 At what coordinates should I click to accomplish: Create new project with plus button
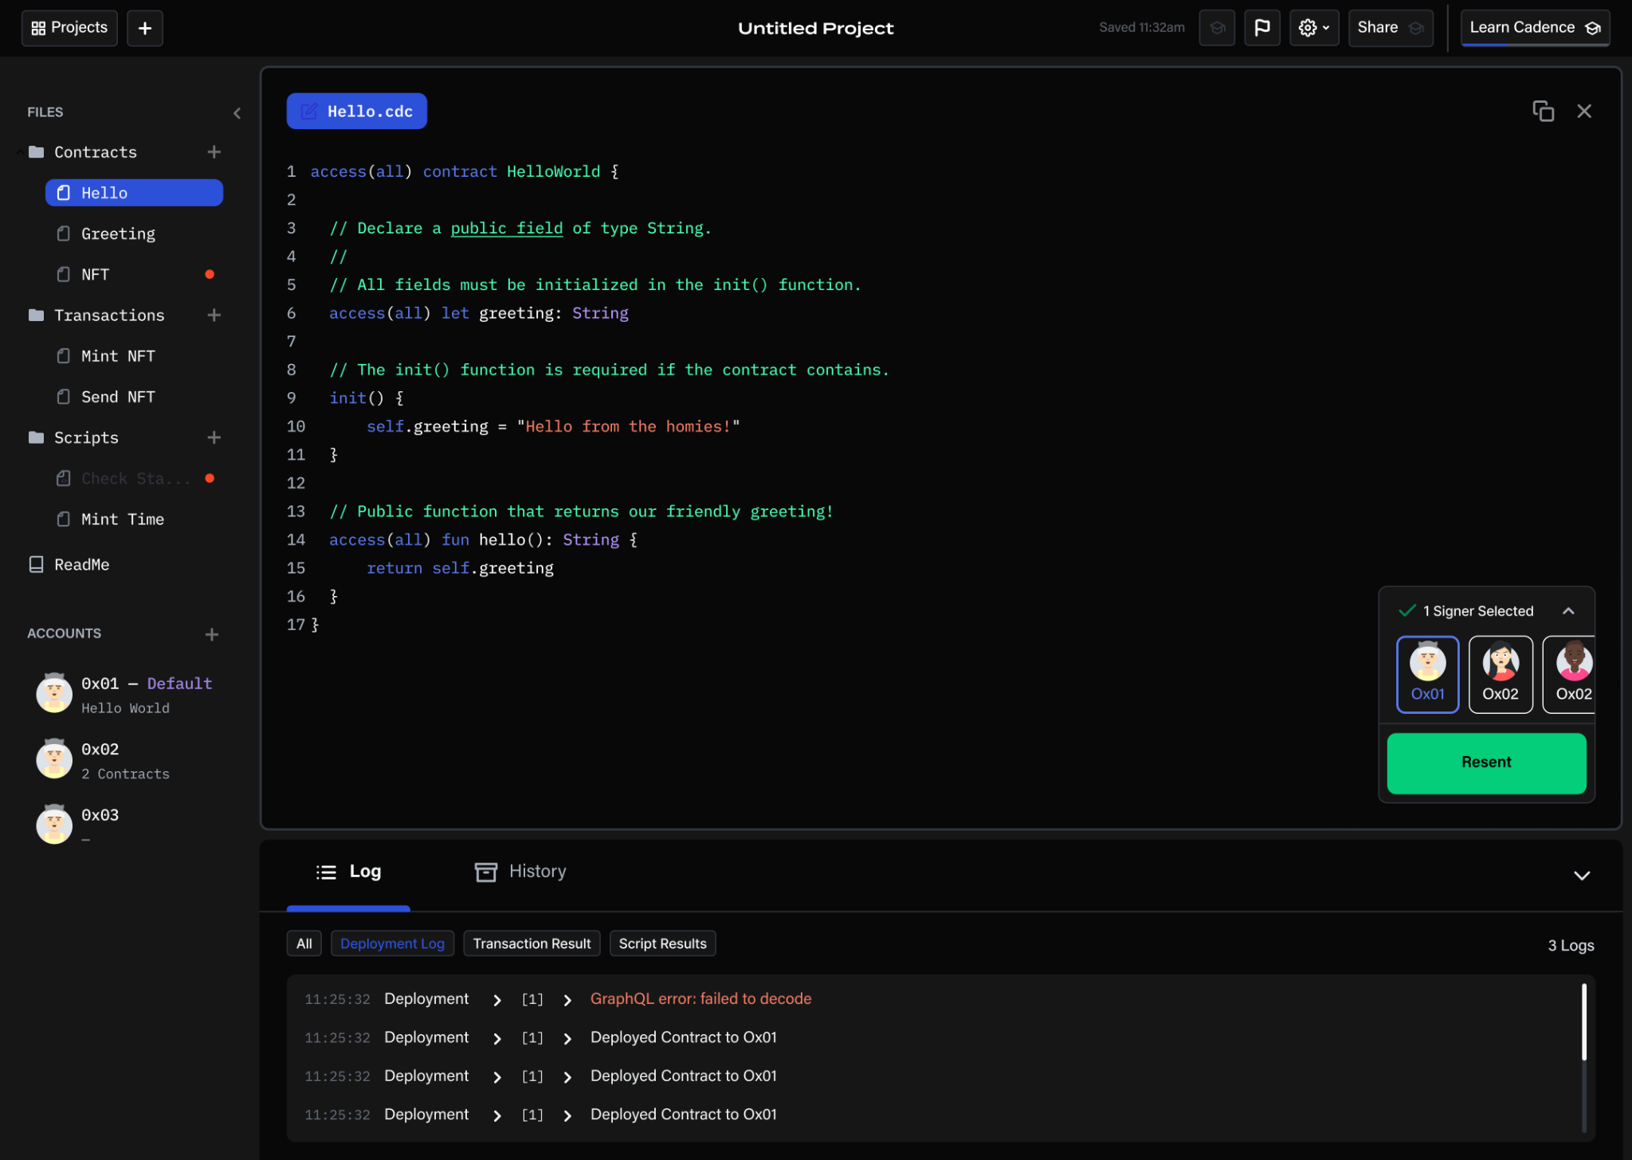pyautogui.click(x=145, y=28)
